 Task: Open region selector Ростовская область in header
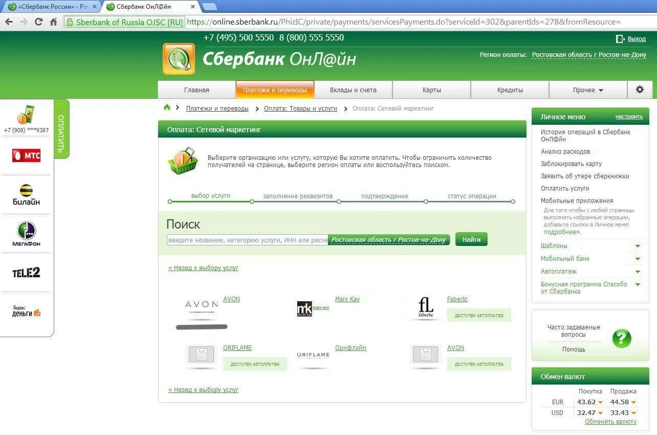(589, 55)
